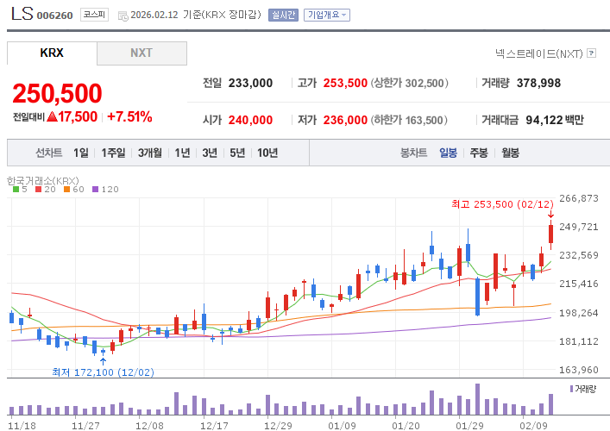Click the 하한가 163,500 text
Screen dimensions: 610x431
(x=408, y=120)
